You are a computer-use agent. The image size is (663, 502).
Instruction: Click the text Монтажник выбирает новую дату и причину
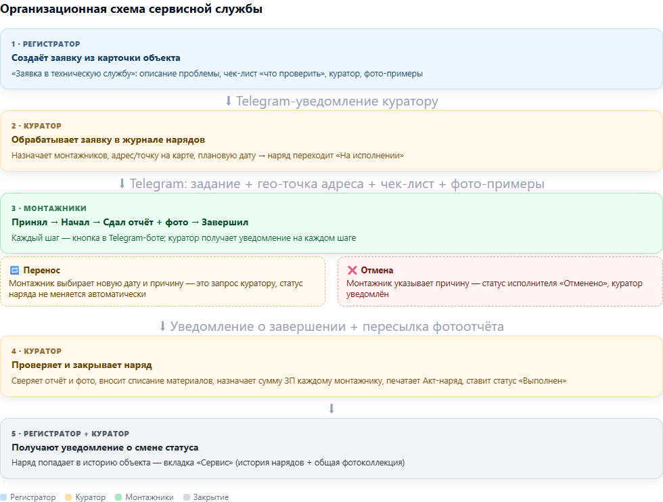click(x=156, y=289)
